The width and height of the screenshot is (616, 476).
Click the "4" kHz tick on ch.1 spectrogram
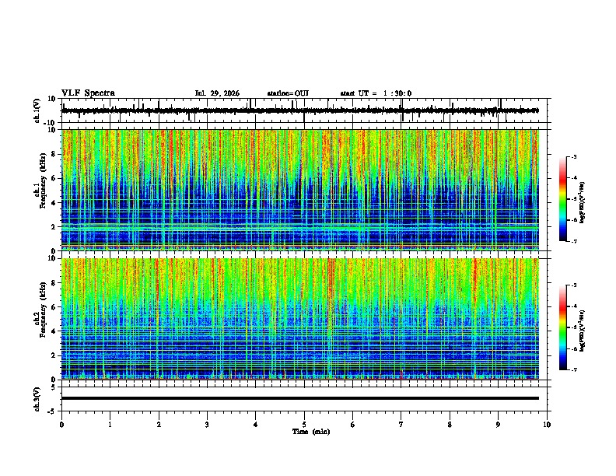click(54, 203)
